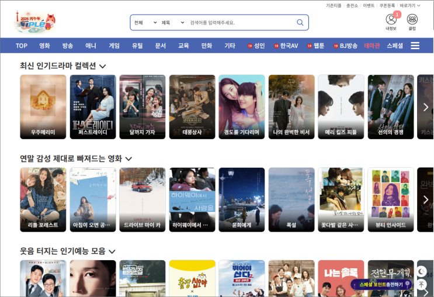Click the 쿠폰등록 top link
Viewport: 434px width, 297px height.
pos(387,5)
